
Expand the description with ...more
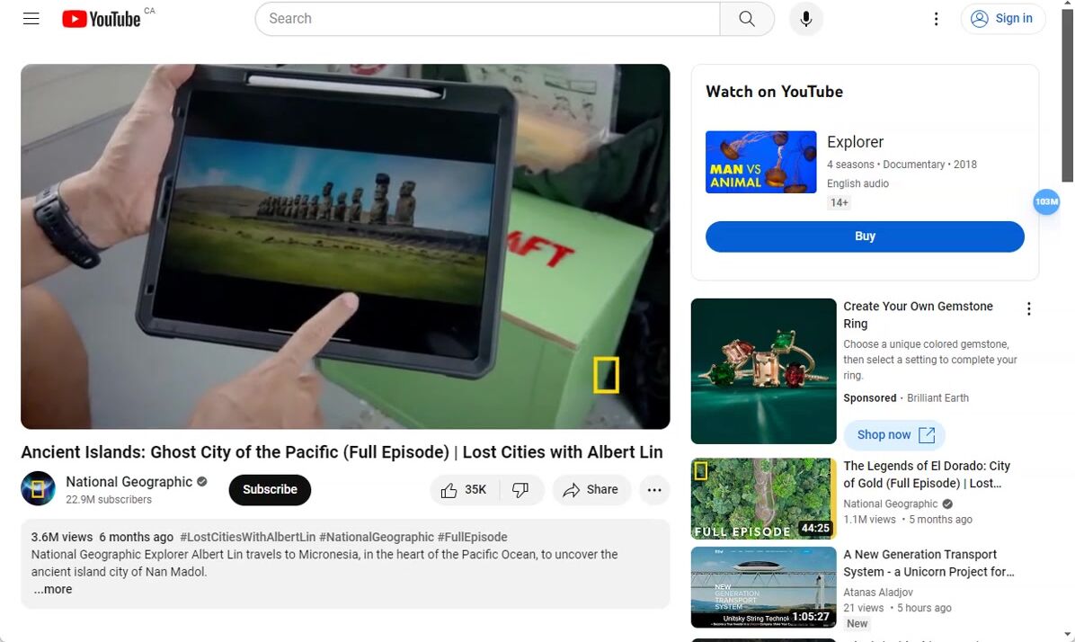[53, 589]
